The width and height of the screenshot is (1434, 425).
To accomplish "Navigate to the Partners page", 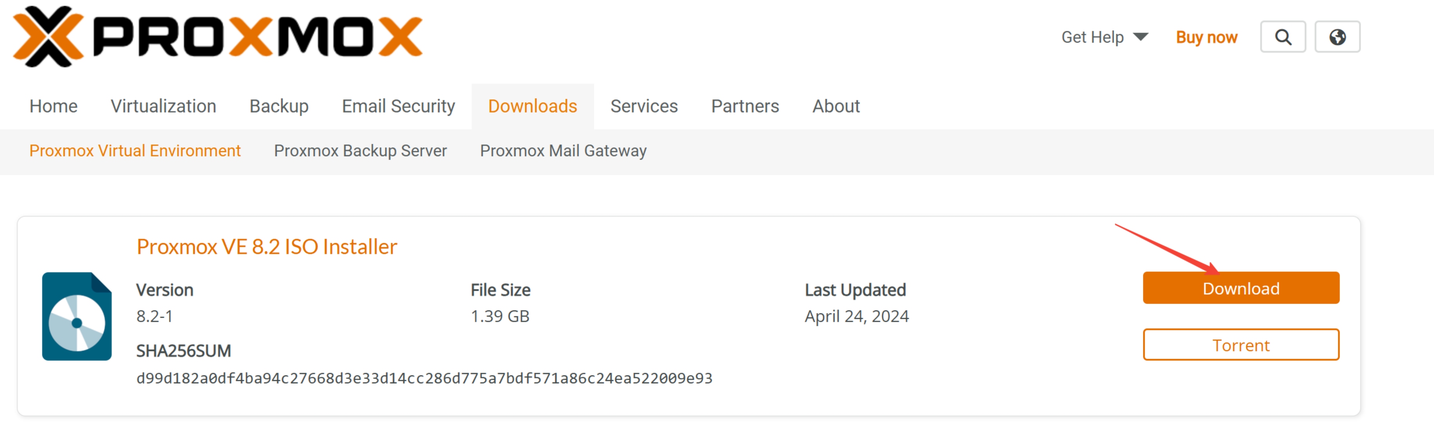I will (745, 106).
